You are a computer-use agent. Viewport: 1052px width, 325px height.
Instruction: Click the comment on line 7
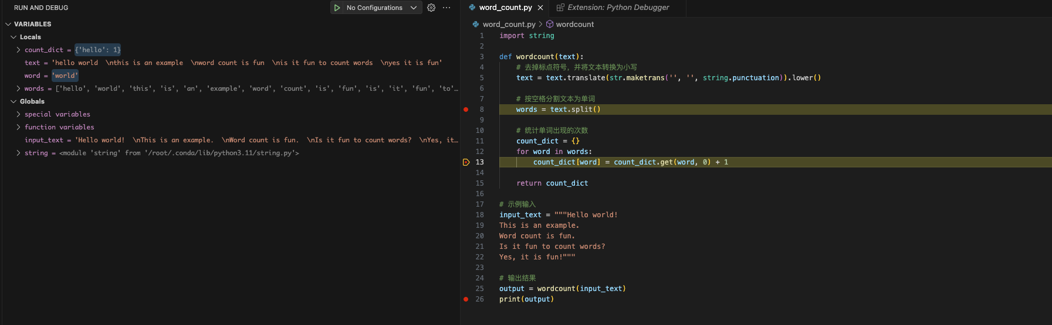point(555,99)
